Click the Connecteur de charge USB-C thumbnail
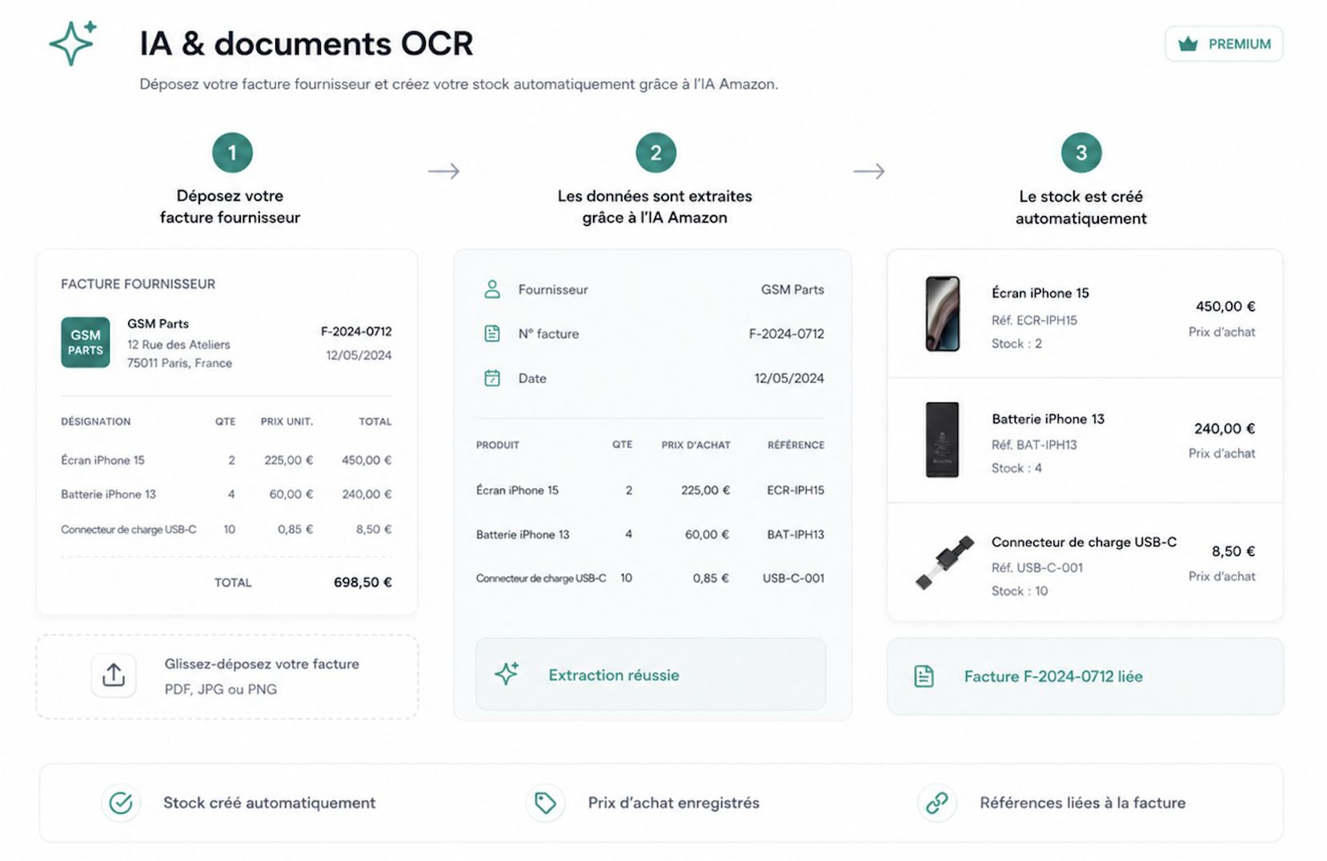 click(x=944, y=563)
